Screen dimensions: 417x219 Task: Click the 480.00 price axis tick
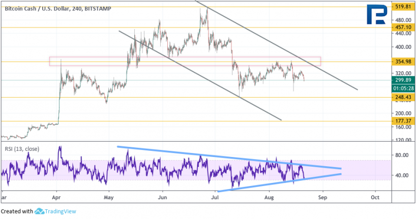click(x=403, y=20)
